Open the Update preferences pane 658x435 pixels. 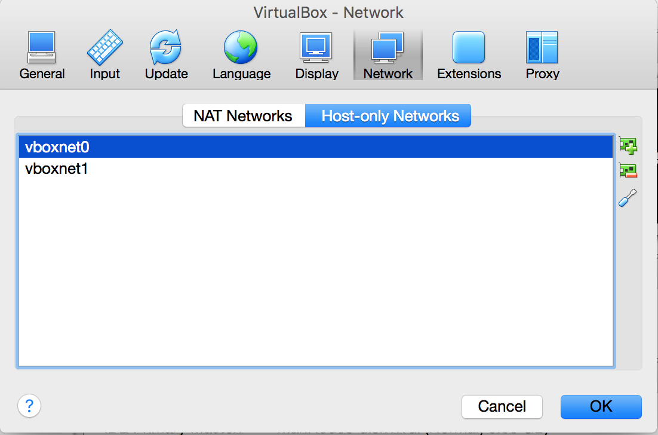click(x=166, y=55)
